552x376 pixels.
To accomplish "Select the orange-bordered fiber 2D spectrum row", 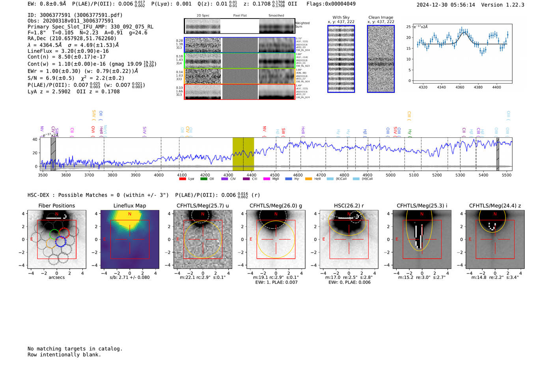I will [x=239, y=76].
